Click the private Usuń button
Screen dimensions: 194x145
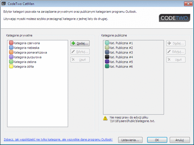coord(80,60)
